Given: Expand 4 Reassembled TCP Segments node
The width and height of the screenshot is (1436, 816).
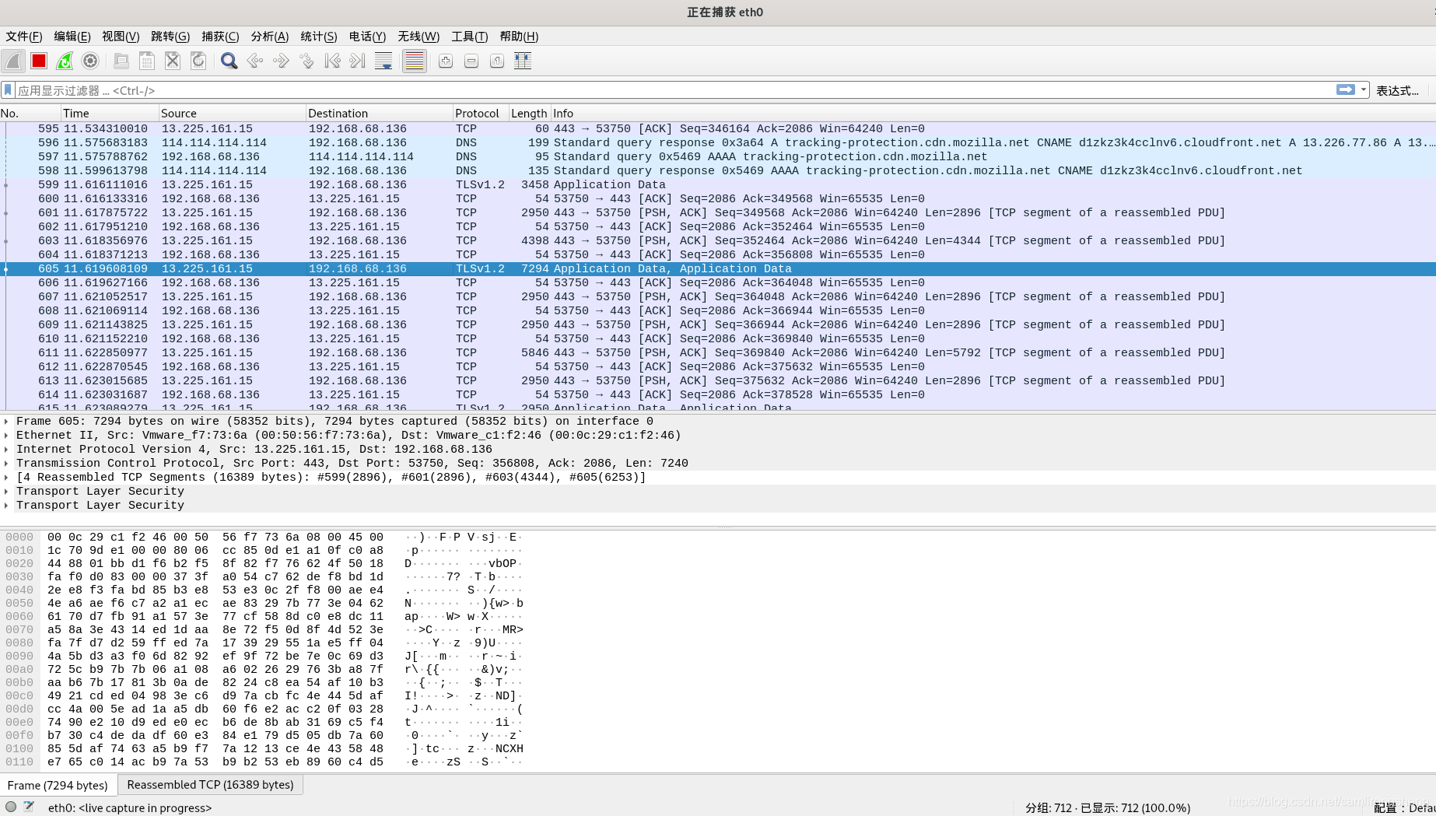Looking at the screenshot, I should [x=6, y=478].
